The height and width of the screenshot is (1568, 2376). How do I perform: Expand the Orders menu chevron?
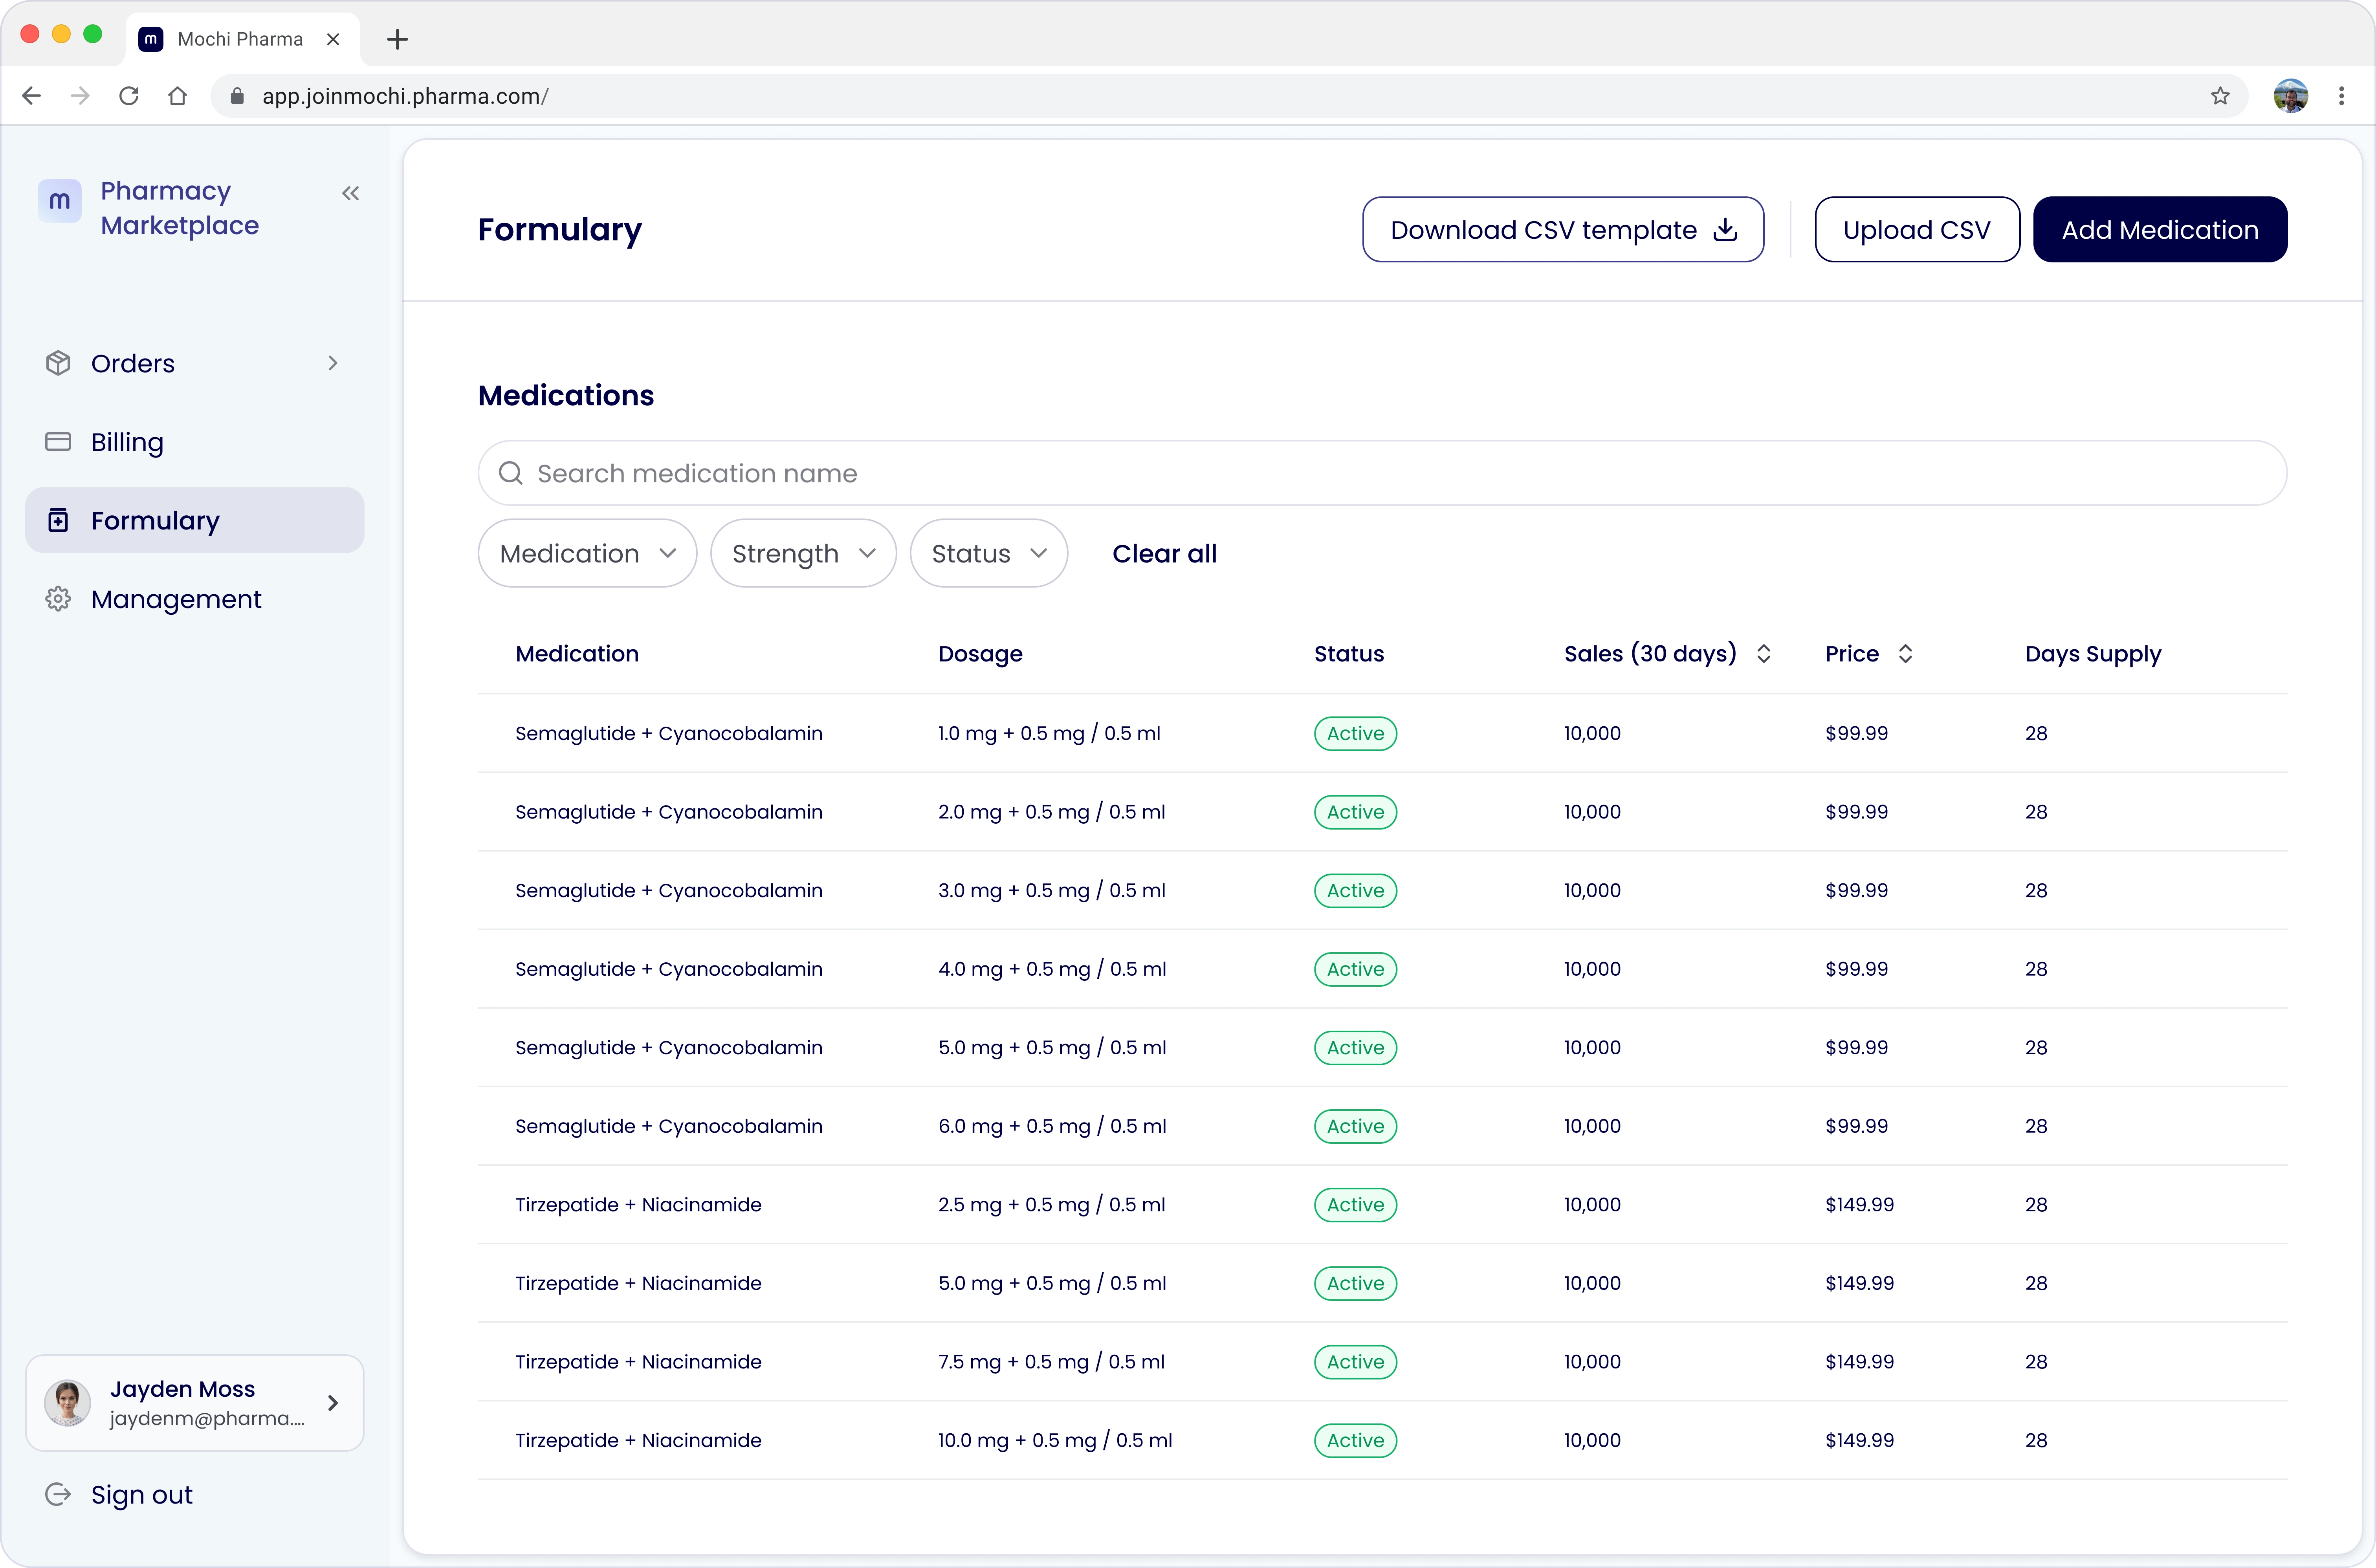(333, 363)
